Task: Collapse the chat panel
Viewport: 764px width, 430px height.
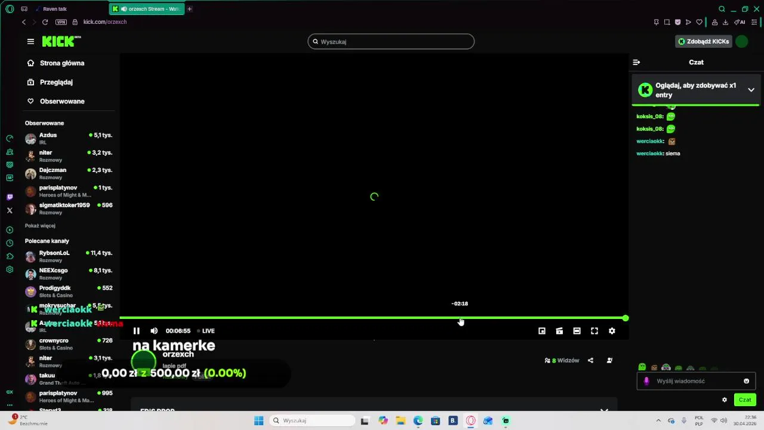Action: click(636, 62)
